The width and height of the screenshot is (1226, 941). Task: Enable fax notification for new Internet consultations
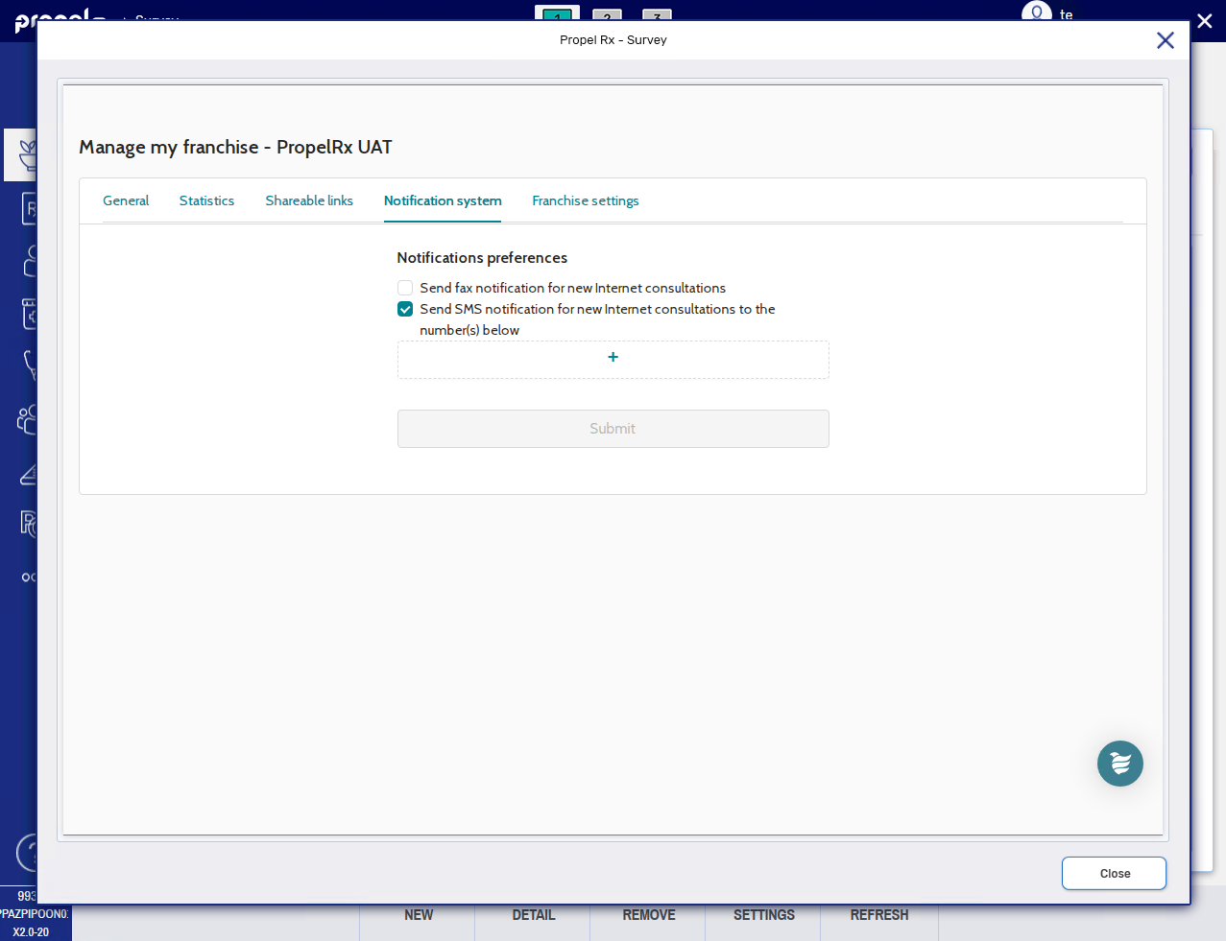[405, 288]
